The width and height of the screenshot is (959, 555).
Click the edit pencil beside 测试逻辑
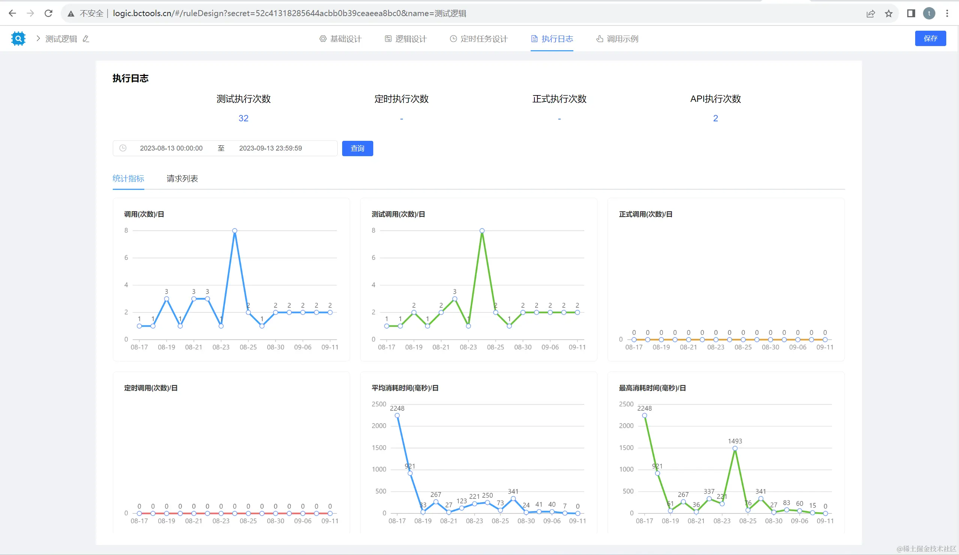[86, 39]
